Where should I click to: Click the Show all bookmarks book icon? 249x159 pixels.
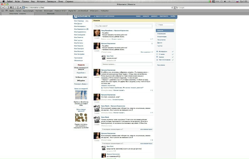3,11
